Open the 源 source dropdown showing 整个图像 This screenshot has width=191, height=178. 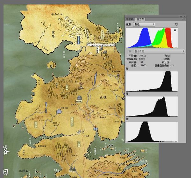(x=159, y=51)
